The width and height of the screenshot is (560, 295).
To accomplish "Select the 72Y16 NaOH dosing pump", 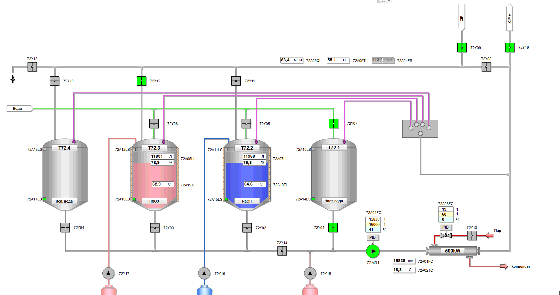I will pyautogui.click(x=204, y=273).
